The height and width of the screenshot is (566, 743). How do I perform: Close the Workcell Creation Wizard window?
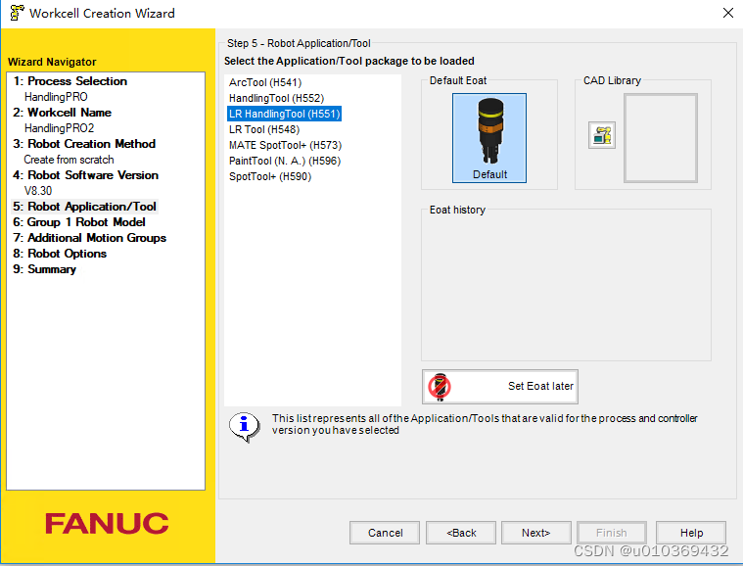pyautogui.click(x=728, y=13)
